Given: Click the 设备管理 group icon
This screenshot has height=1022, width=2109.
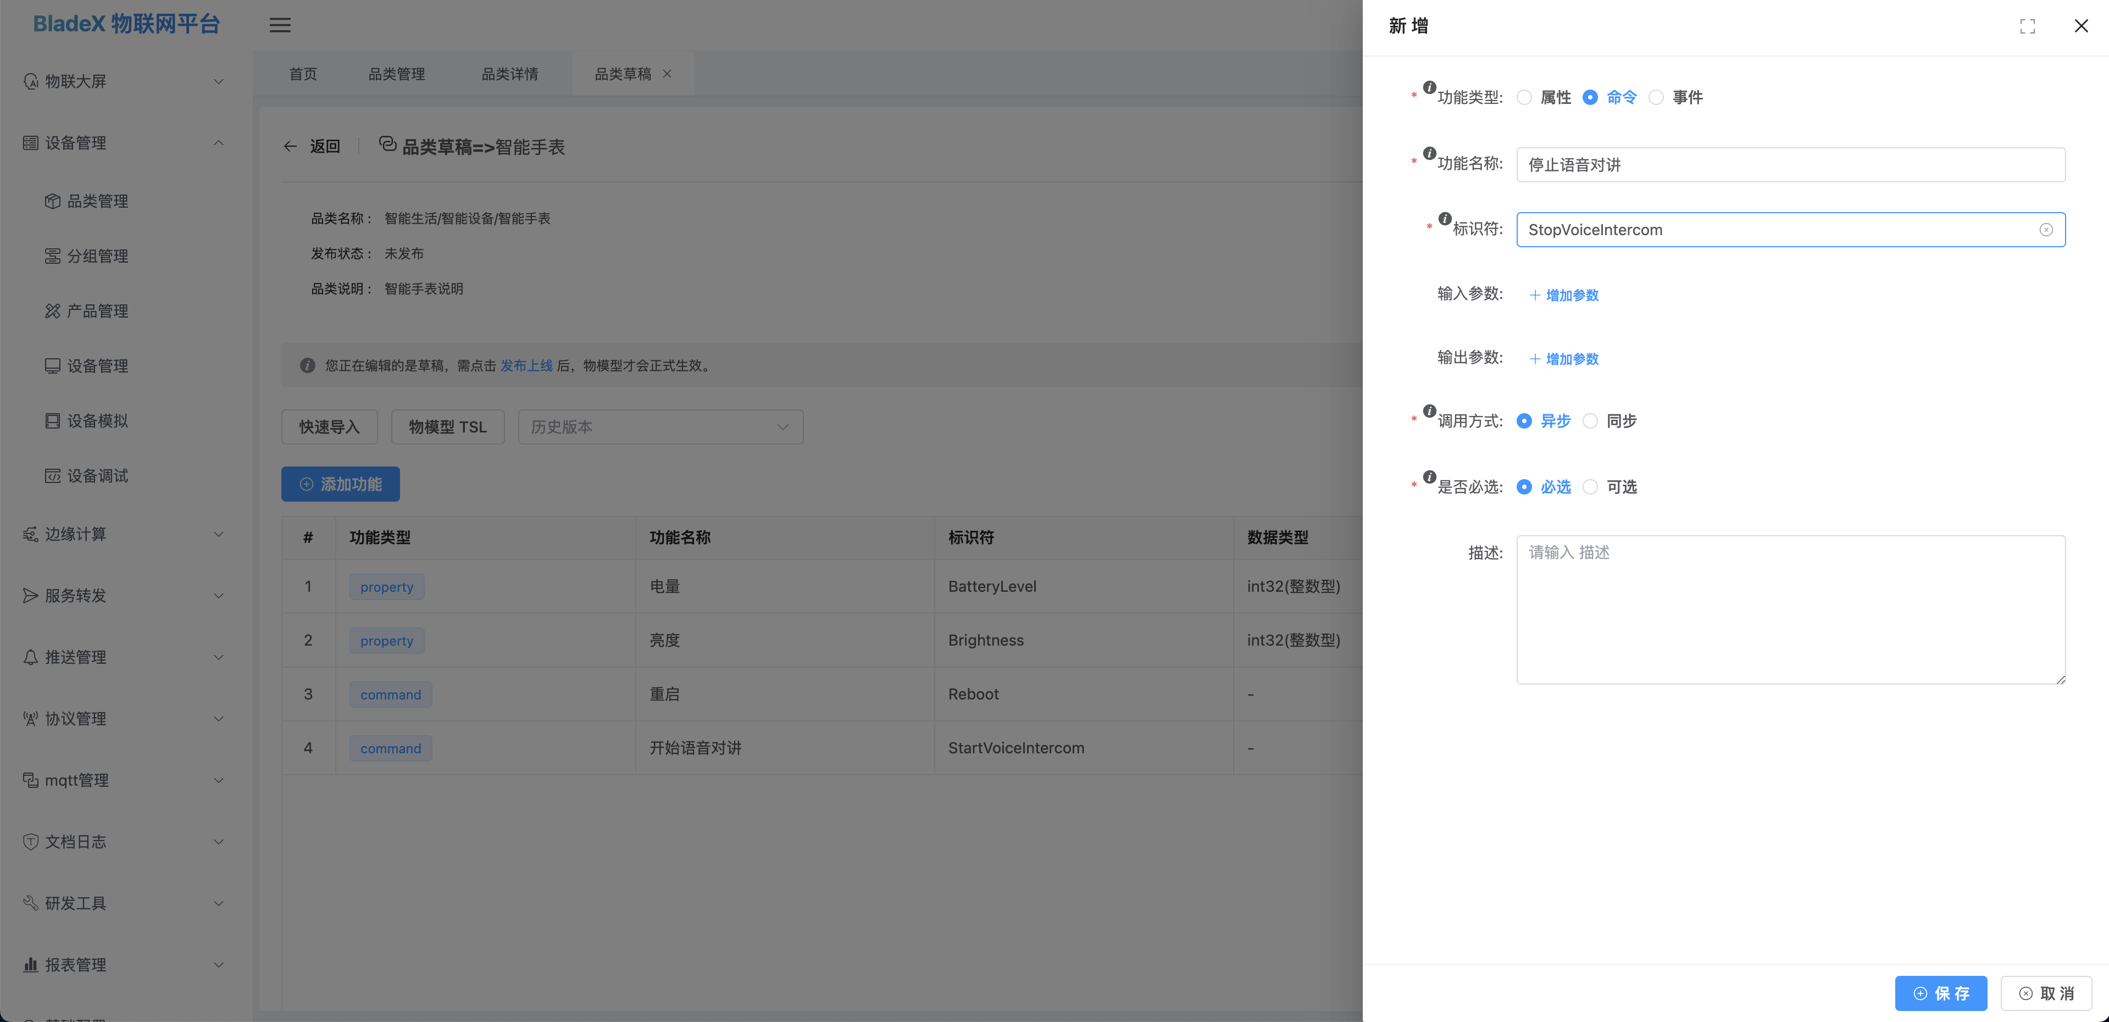Looking at the screenshot, I should [30, 142].
